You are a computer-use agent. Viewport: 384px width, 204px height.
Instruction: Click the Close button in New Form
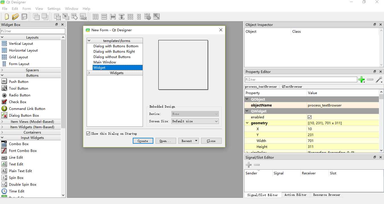pyautogui.click(x=211, y=141)
